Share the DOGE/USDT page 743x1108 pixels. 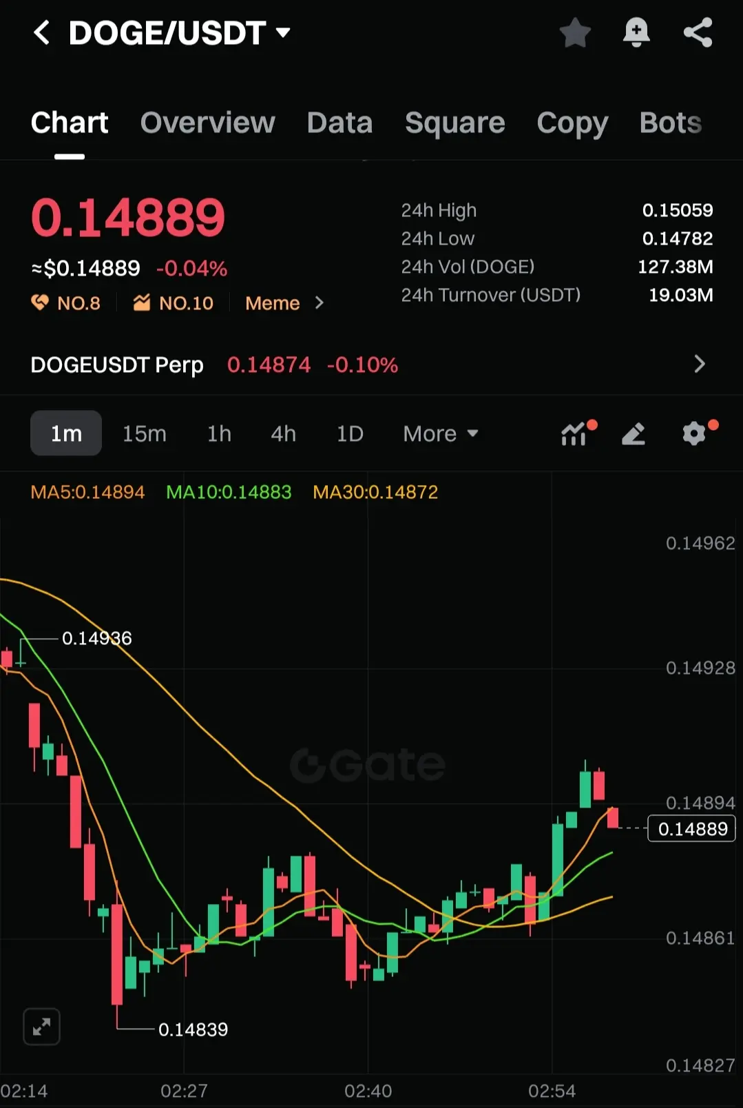coord(698,32)
